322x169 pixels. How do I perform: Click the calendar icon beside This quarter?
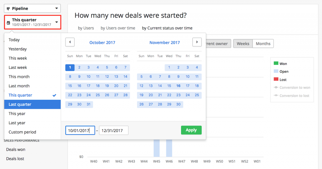(8, 23)
